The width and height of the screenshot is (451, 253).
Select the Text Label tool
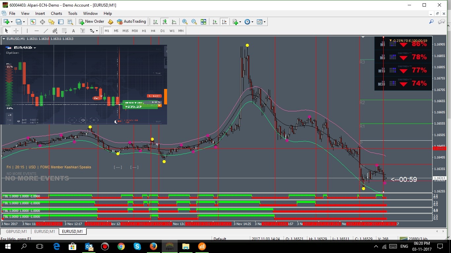tap(83, 31)
